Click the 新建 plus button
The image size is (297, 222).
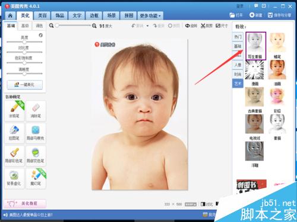coord(255,15)
